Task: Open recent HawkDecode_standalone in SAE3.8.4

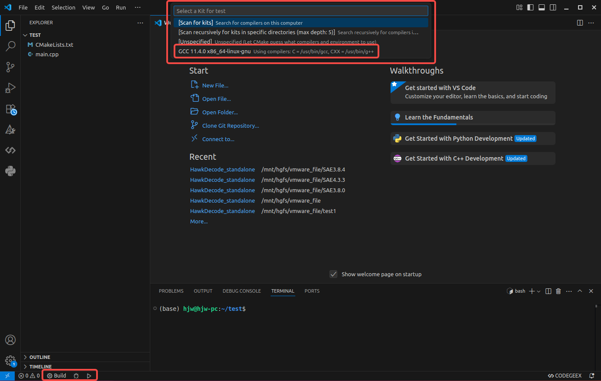Action: (x=223, y=169)
